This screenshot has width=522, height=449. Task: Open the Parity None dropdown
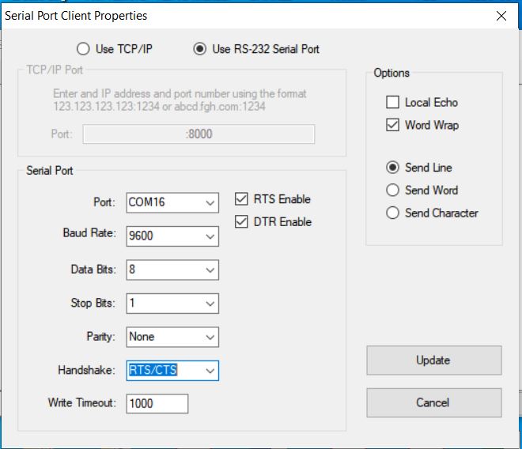172,337
